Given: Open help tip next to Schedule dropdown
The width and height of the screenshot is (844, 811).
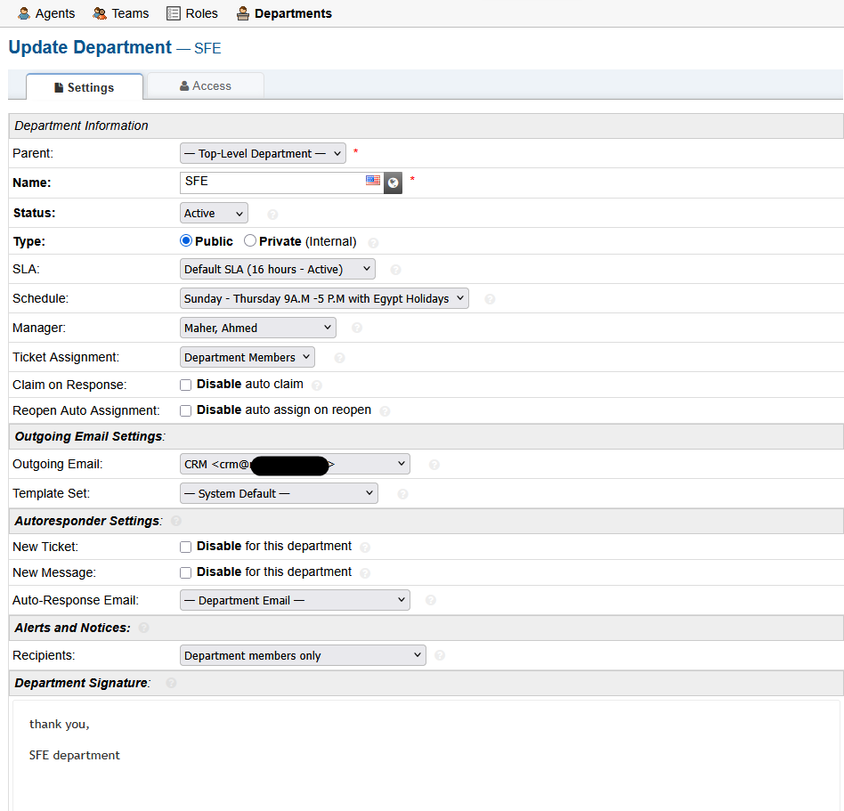Looking at the screenshot, I should pyautogui.click(x=490, y=299).
